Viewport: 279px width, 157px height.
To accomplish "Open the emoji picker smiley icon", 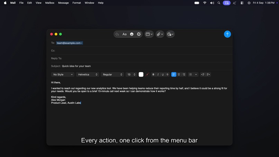I will 132,34.
